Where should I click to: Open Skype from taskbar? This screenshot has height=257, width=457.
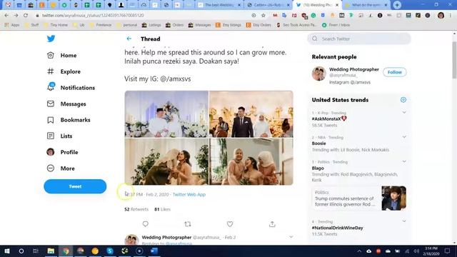(110, 251)
